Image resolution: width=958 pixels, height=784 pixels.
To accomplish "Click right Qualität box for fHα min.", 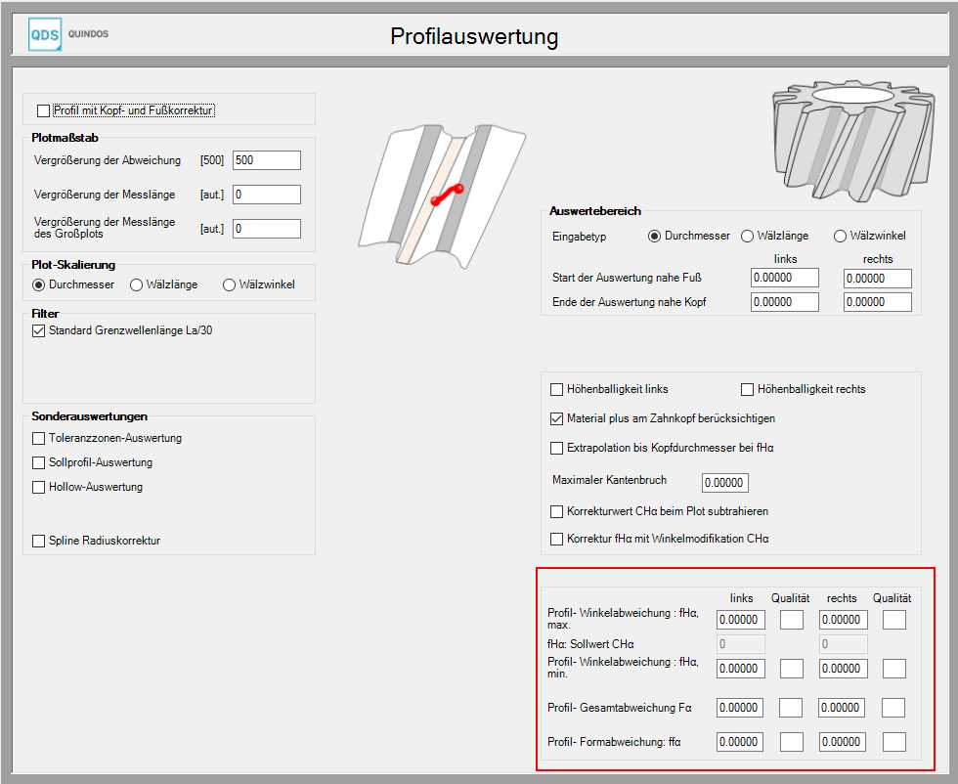I will click(894, 669).
